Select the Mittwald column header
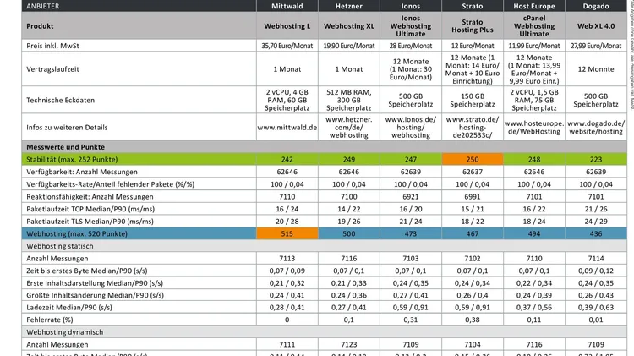Screen dimensions: 634x356 click(x=286, y=5)
